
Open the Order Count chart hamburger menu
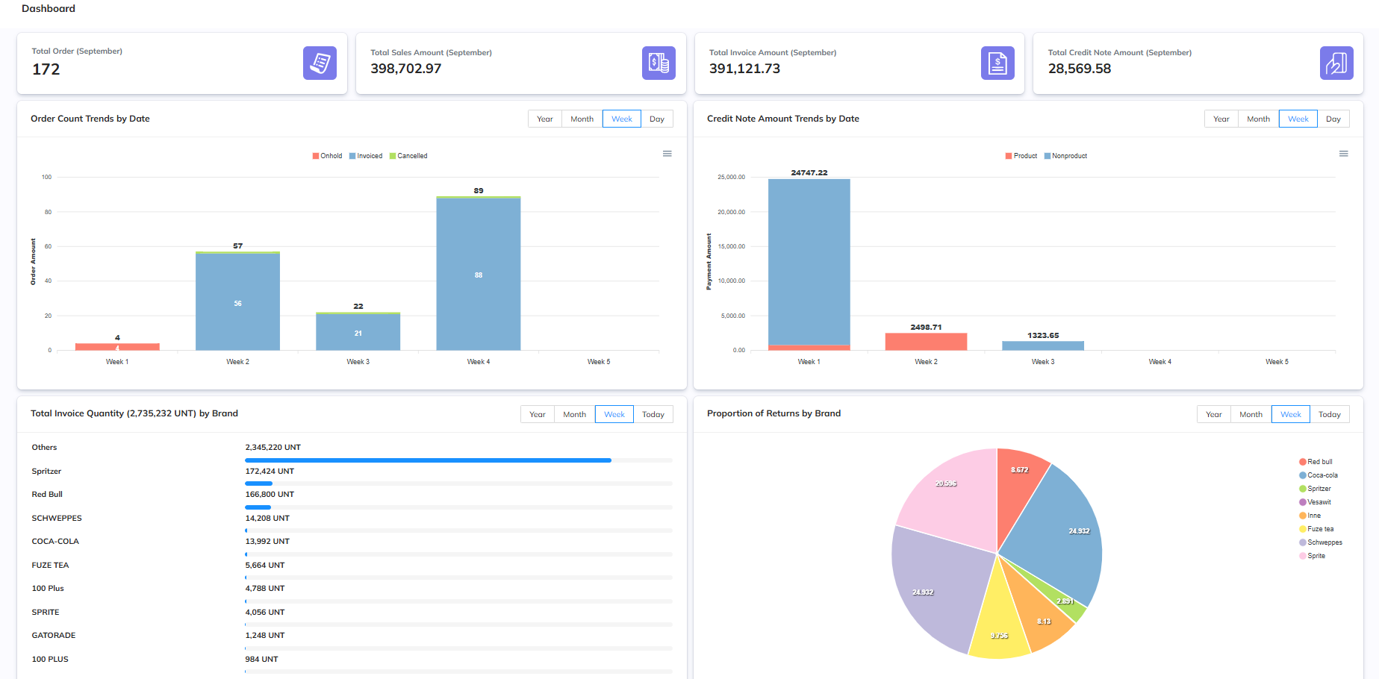coord(667,154)
